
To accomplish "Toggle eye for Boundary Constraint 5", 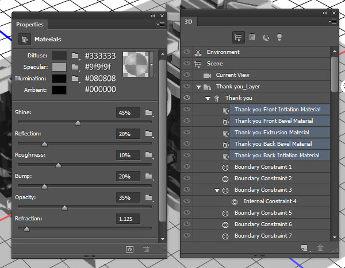I will (187, 212).
